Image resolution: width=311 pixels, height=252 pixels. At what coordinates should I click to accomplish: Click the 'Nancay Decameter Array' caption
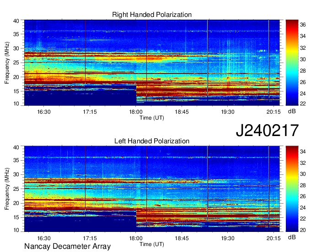click(67, 247)
